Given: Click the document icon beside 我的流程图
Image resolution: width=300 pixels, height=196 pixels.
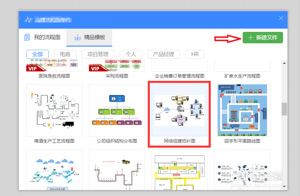Looking at the screenshot, I should 27,37.
